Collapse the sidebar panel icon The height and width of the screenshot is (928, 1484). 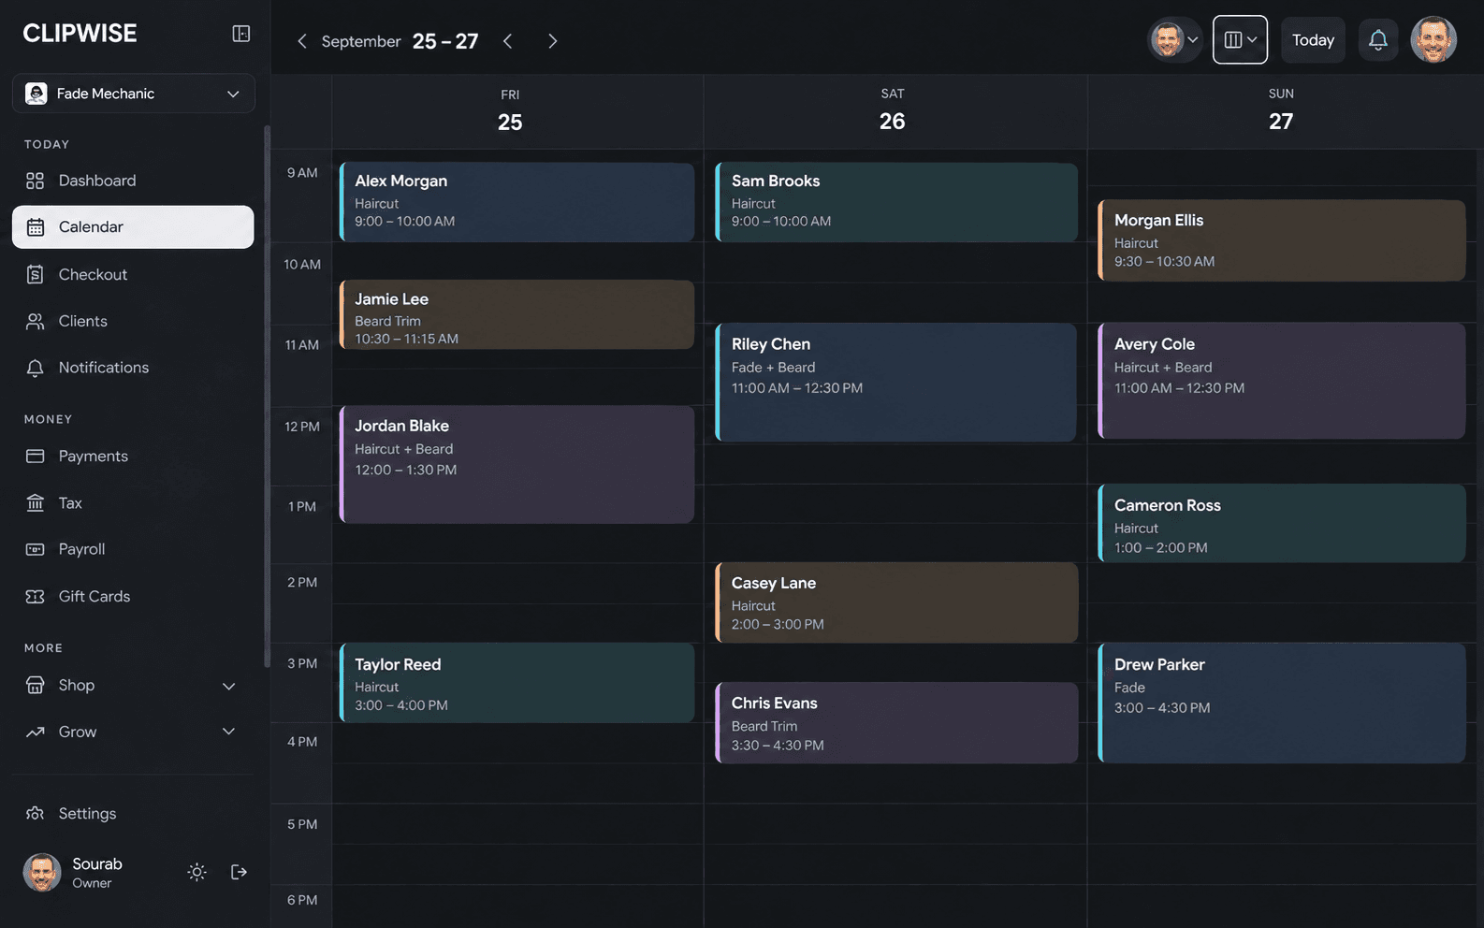tap(240, 34)
